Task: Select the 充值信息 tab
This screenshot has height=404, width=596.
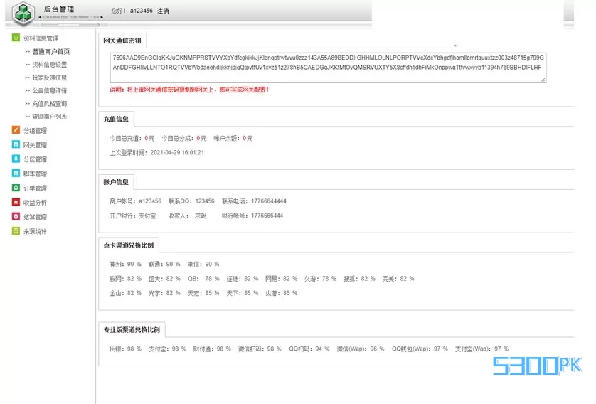Action: 116,119
